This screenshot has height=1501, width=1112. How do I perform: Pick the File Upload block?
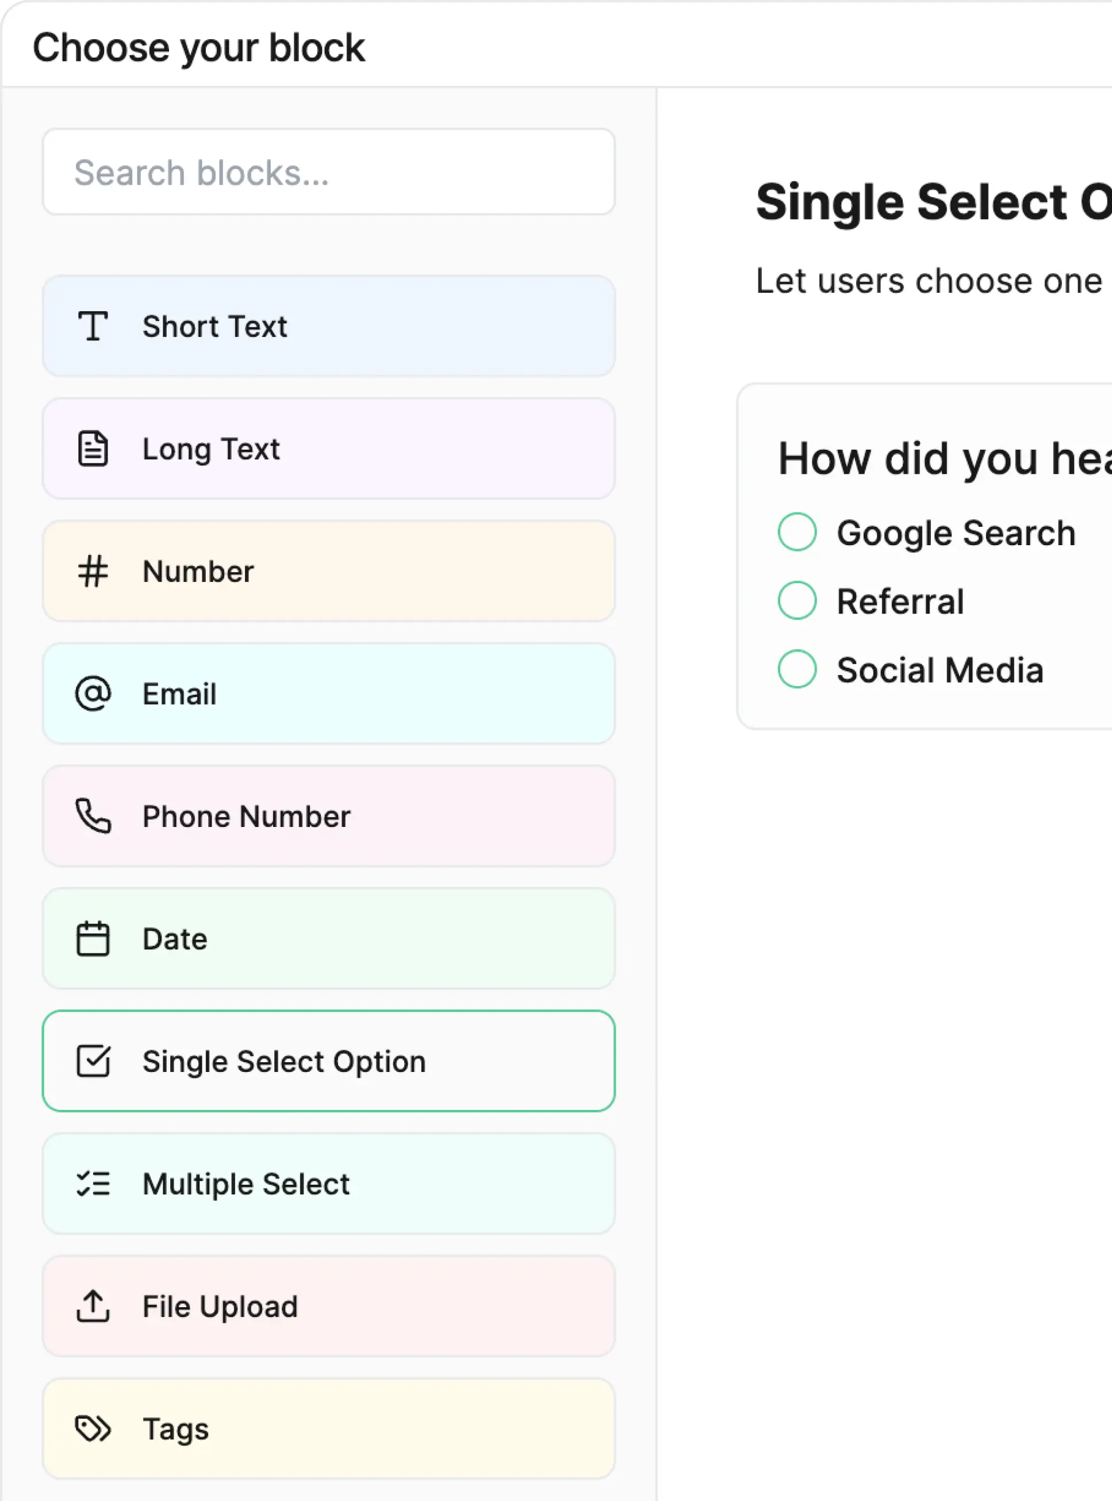(329, 1307)
